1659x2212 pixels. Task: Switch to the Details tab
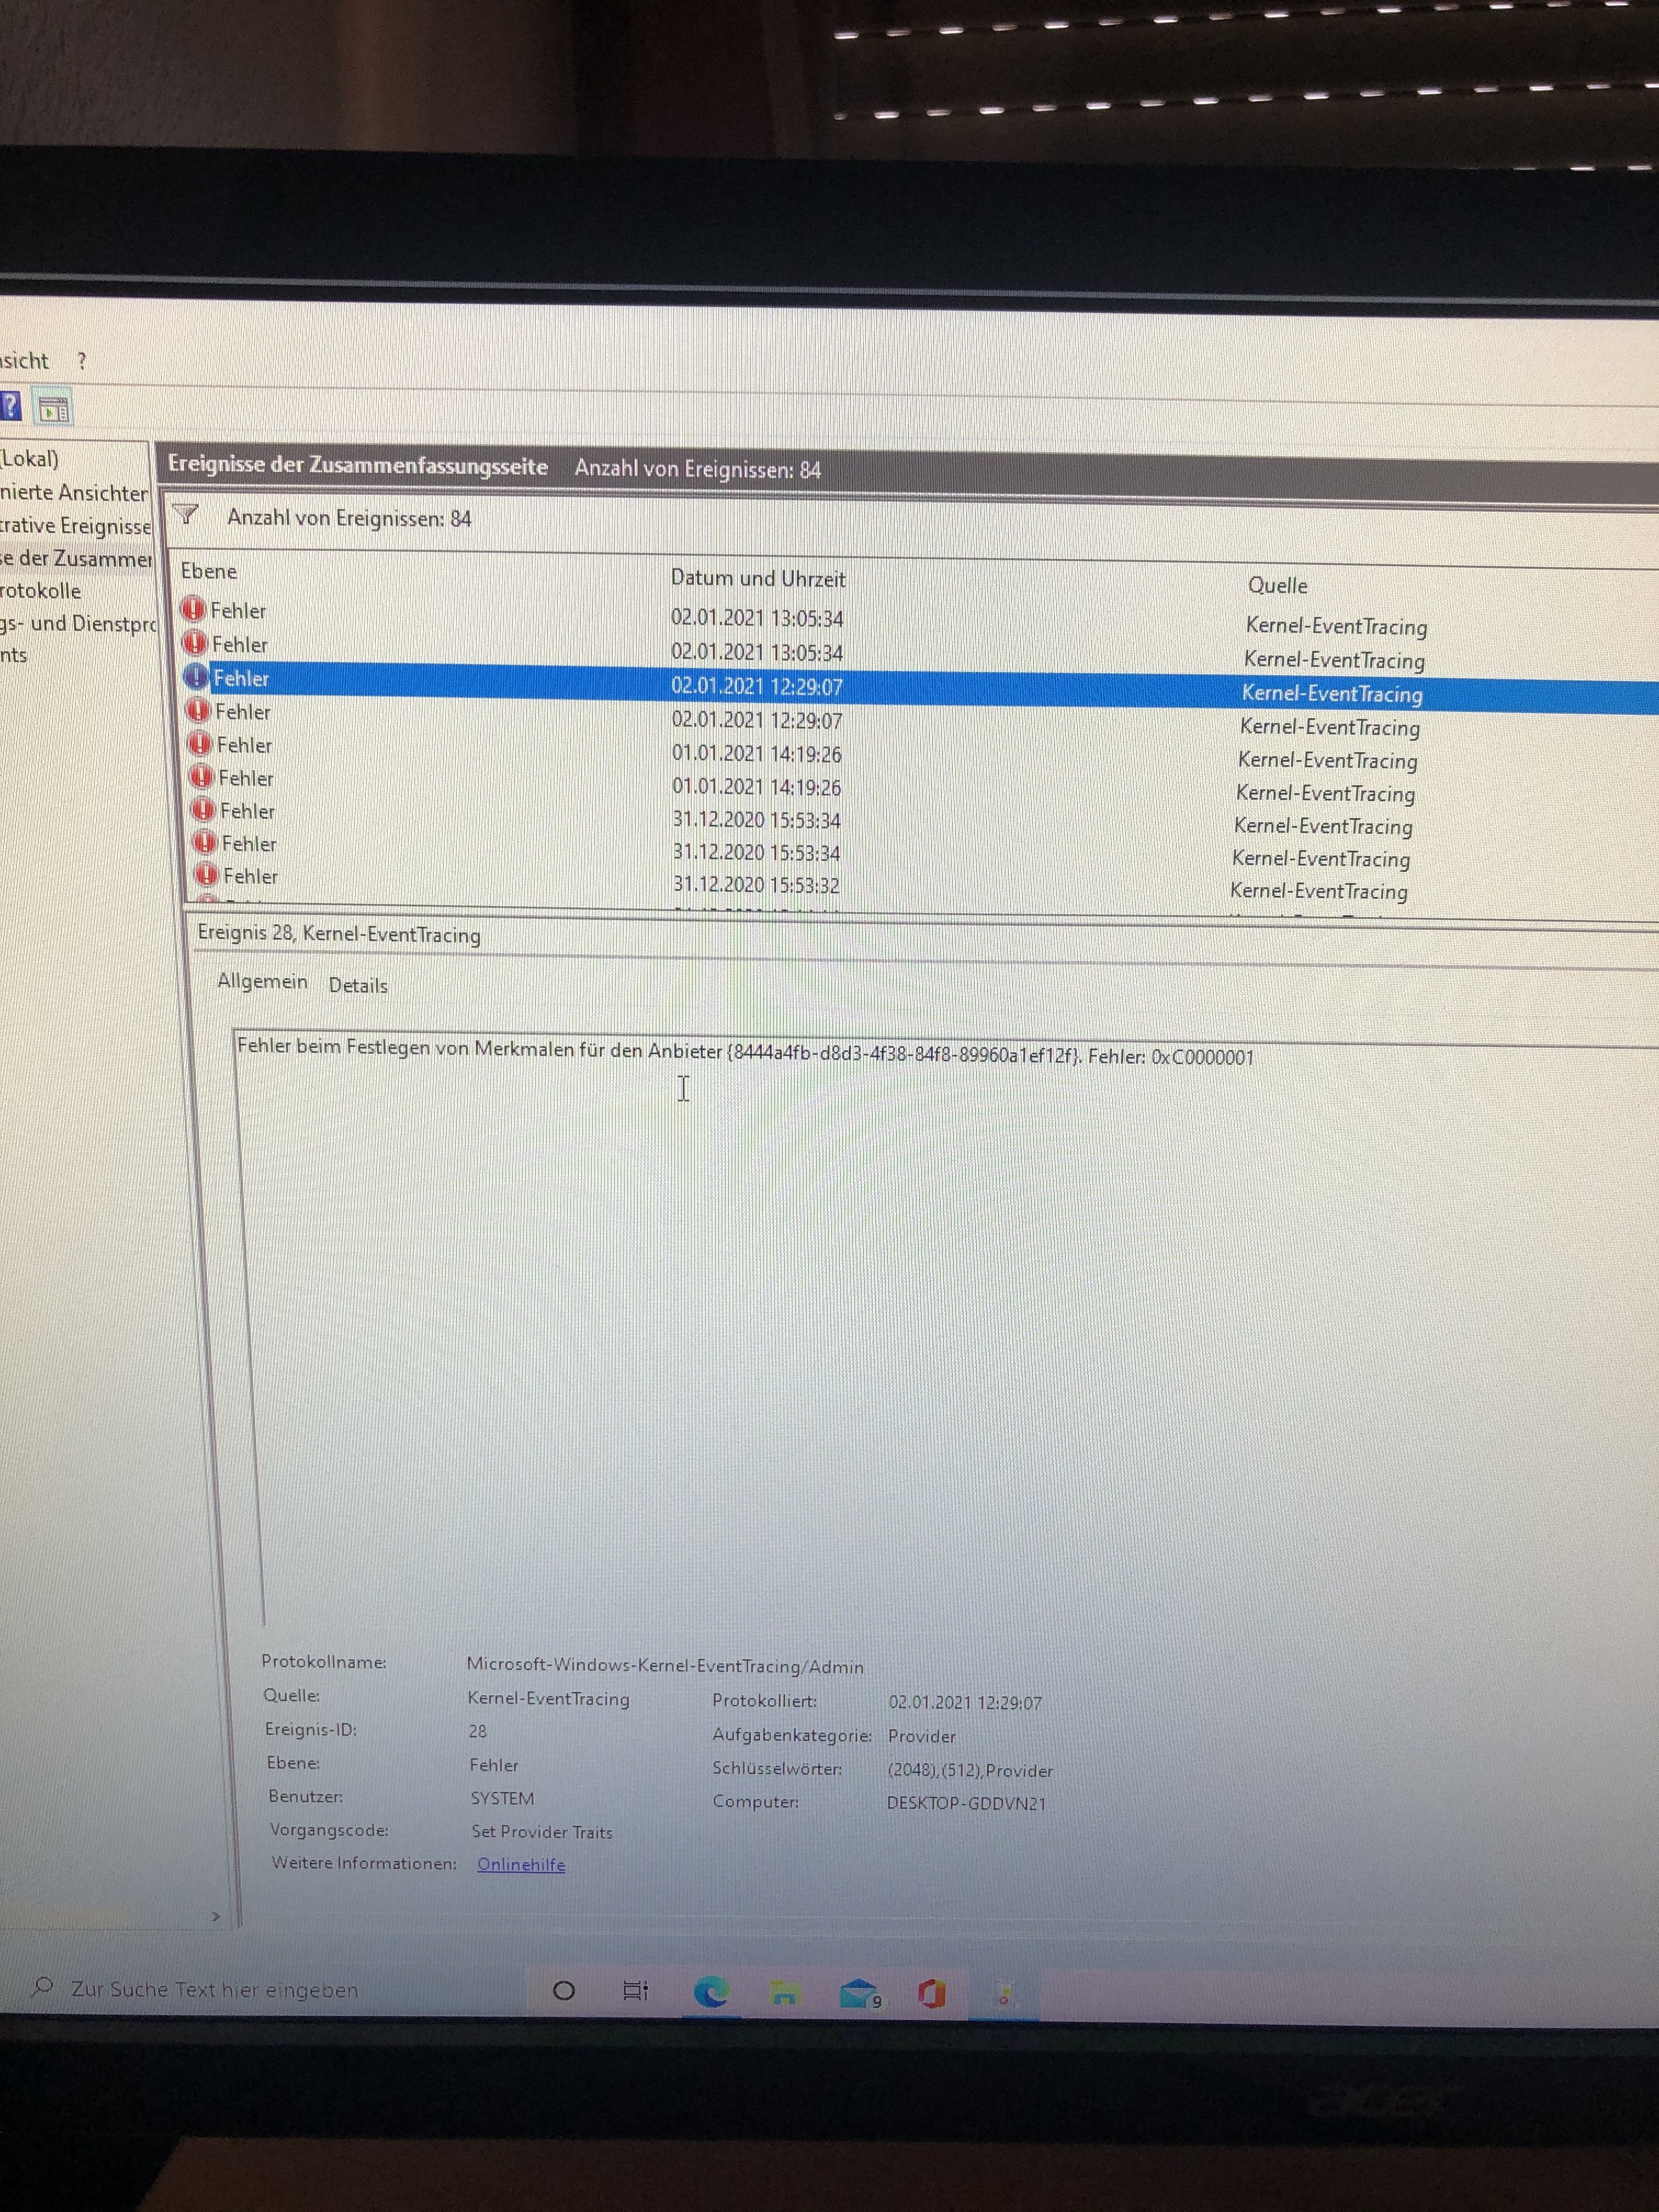(x=357, y=985)
